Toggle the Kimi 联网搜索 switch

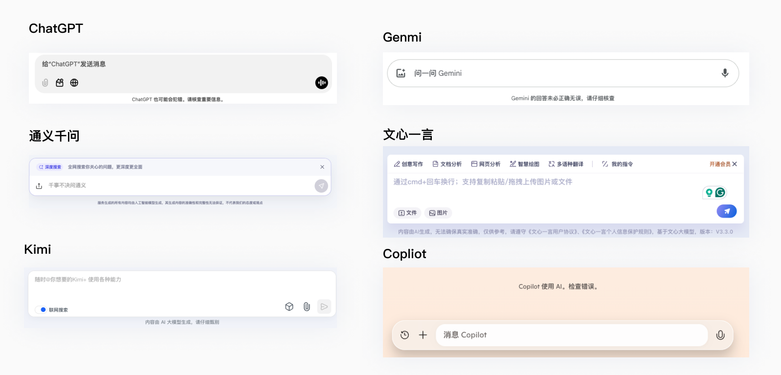(43, 309)
